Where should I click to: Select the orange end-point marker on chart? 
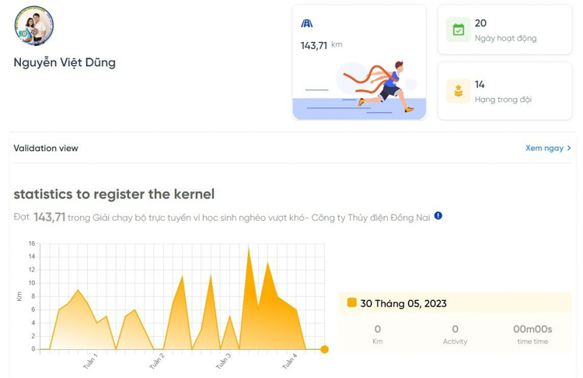click(x=324, y=349)
